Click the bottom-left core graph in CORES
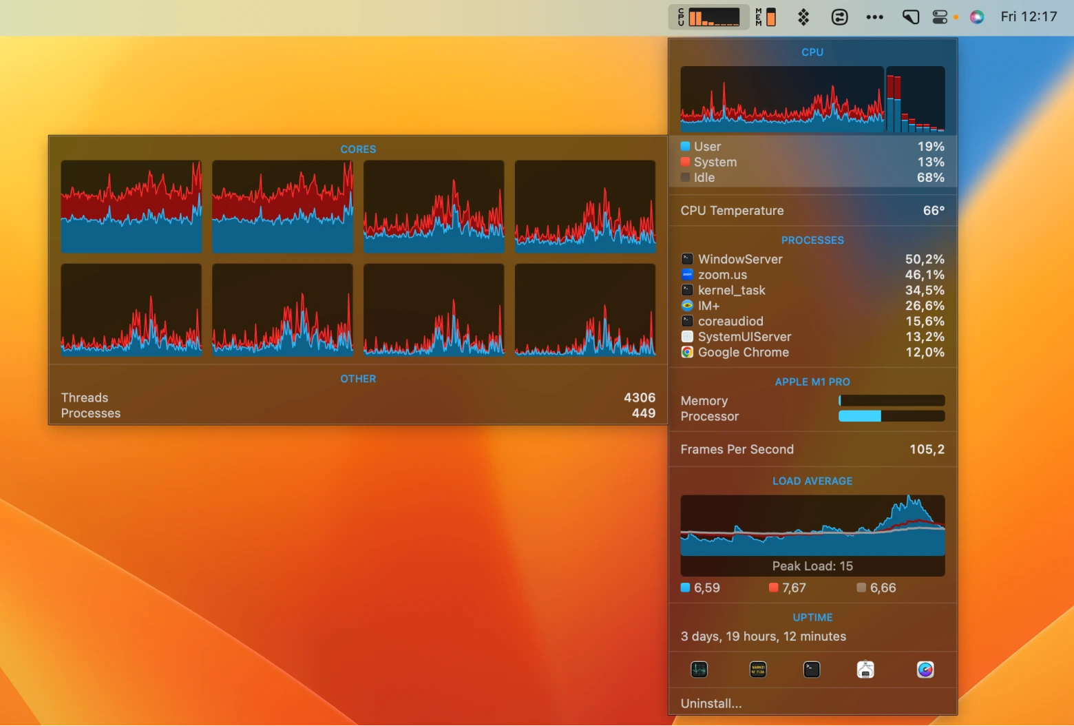Screen dimensions: 1074x726 [x=131, y=309]
